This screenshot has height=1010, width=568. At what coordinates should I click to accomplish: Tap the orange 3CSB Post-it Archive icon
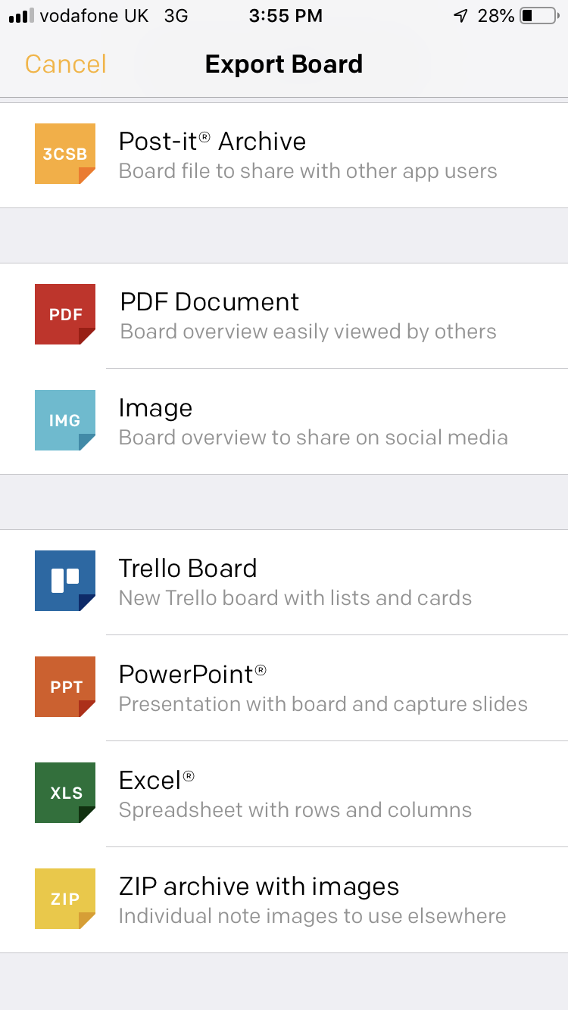[65, 154]
